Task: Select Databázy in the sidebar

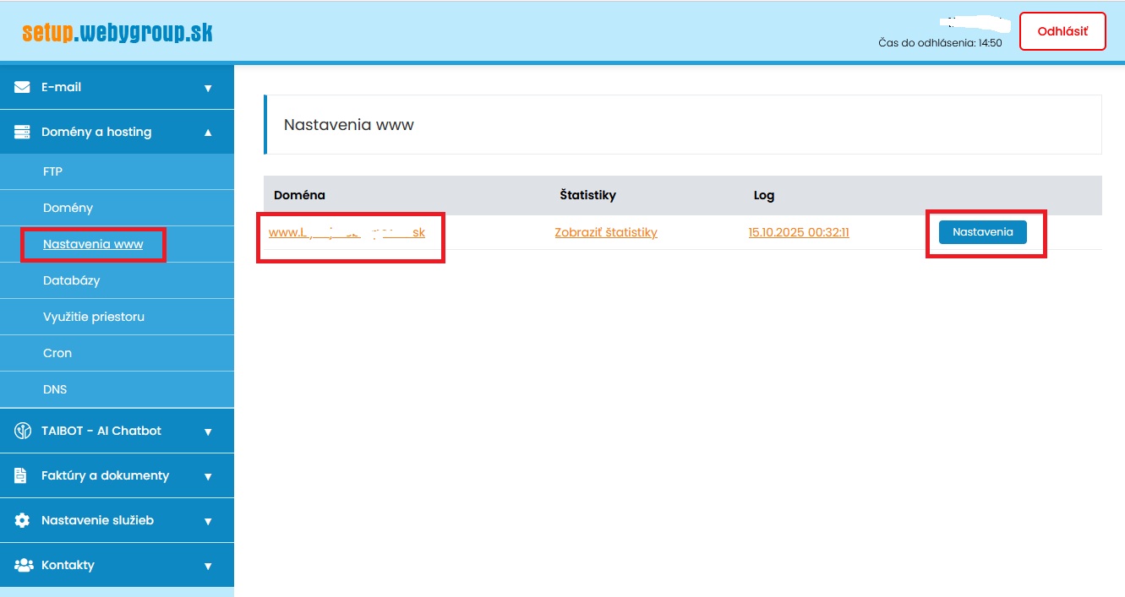Action: 71,280
